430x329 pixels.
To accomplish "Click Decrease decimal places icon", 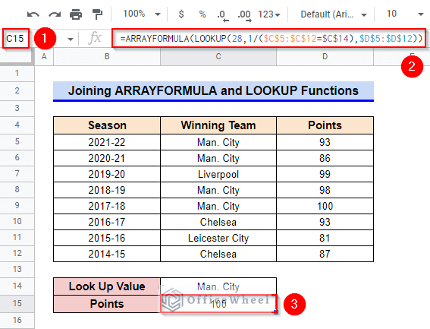I will click(x=222, y=15).
